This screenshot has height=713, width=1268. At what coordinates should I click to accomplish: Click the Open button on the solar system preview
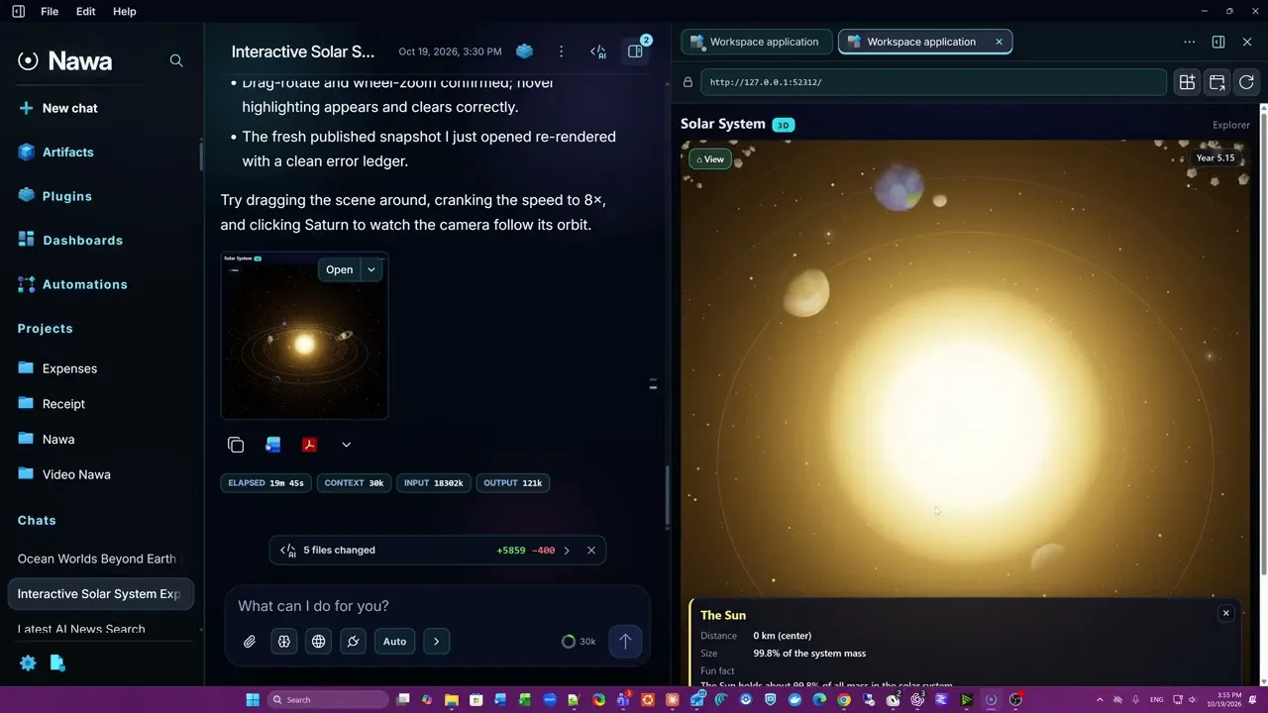point(339,269)
